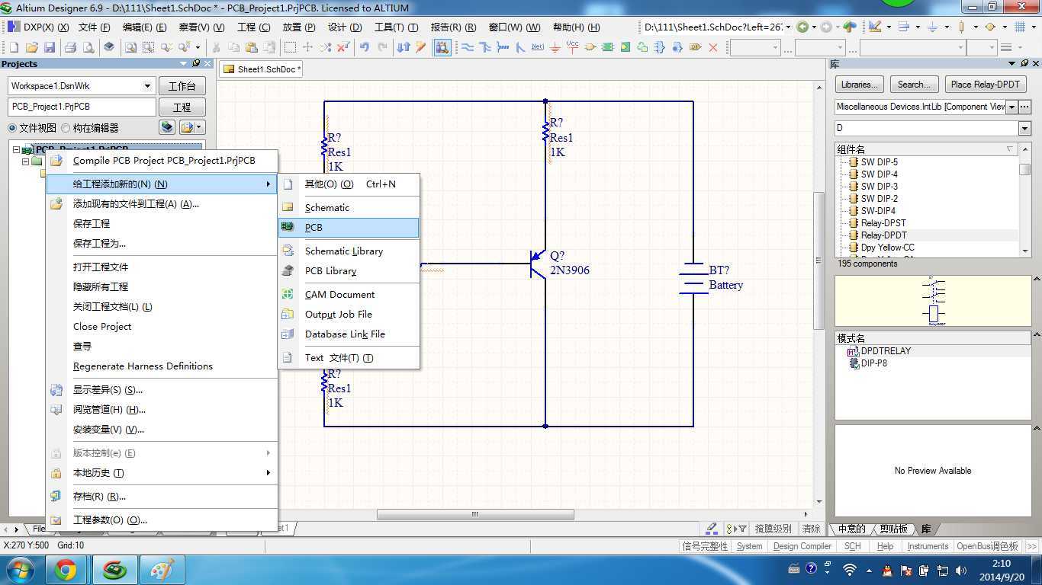
Task: Switch to the Sheet1.SchDoc tab
Action: click(262, 69)
